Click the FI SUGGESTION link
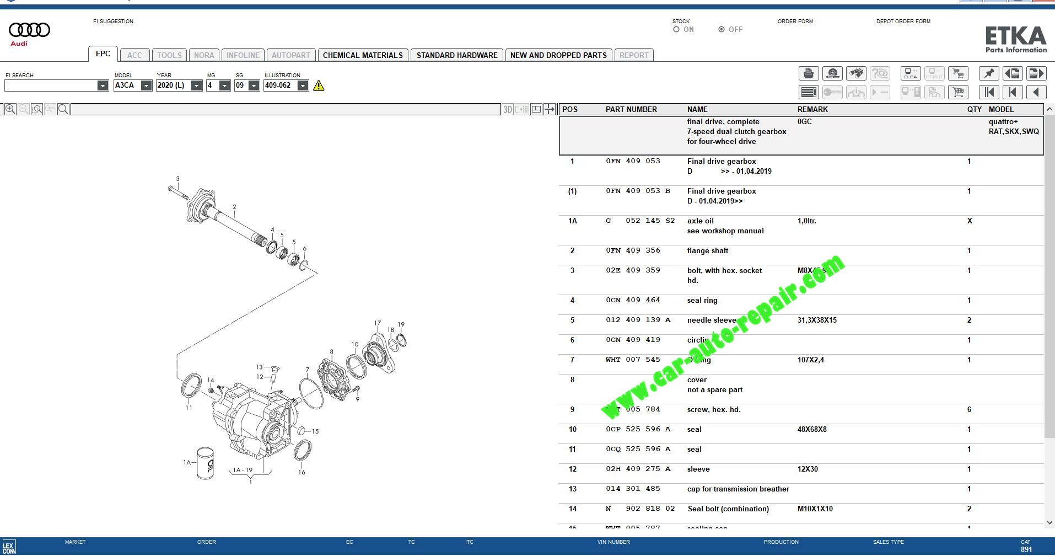This screenshot has height=556, width=1055. point(113,22)
